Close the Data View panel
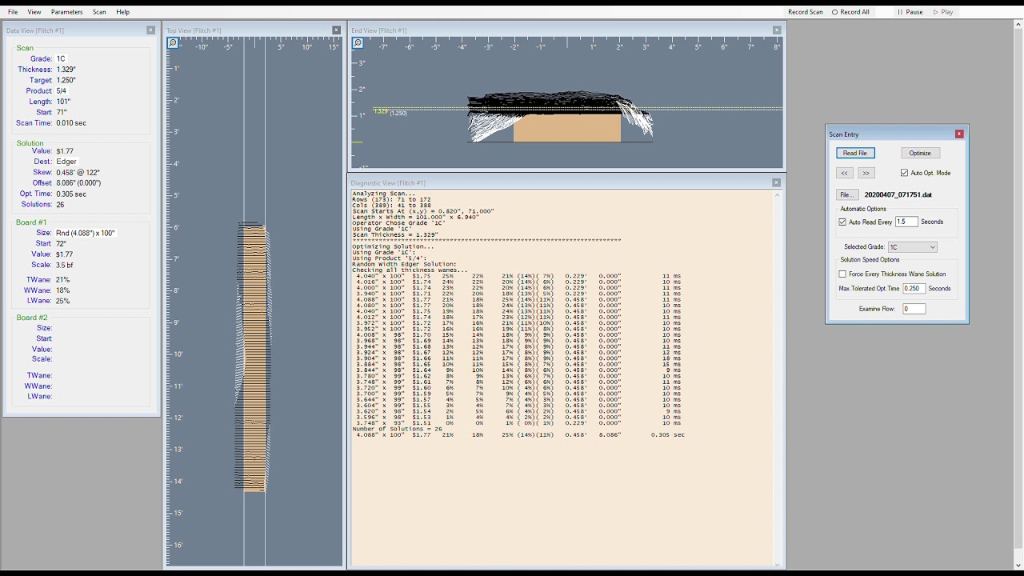This screenshot has width=1024, height=576. 150,30
